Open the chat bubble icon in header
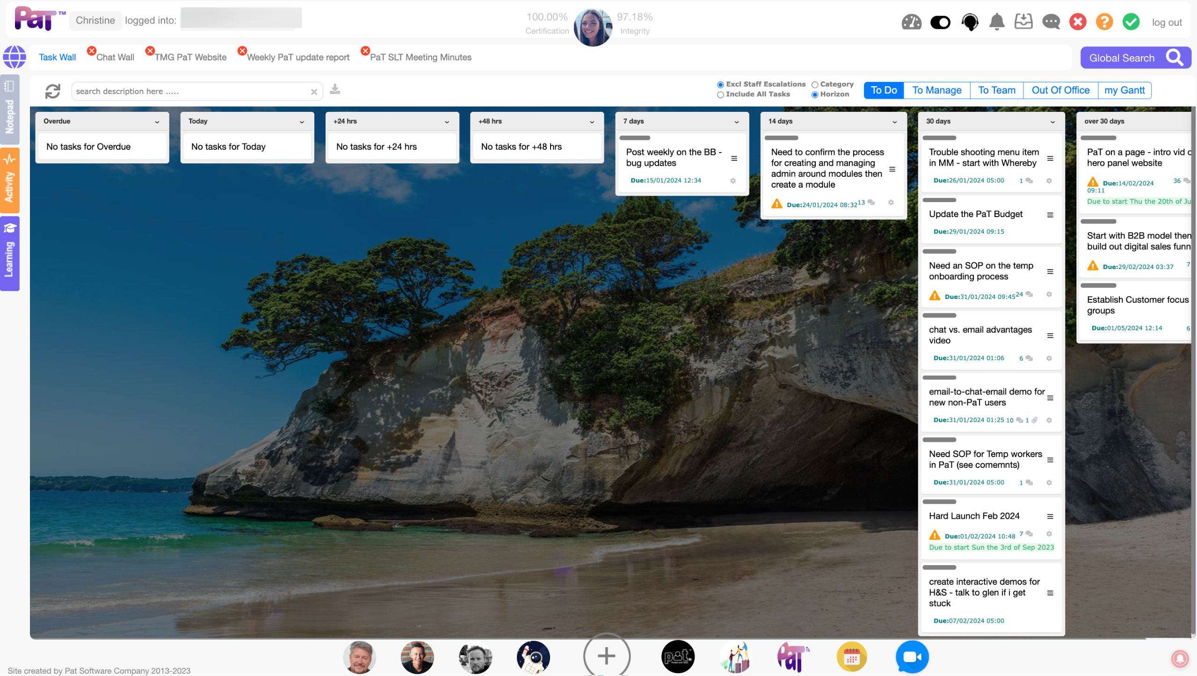 [x=1051, y=22]
